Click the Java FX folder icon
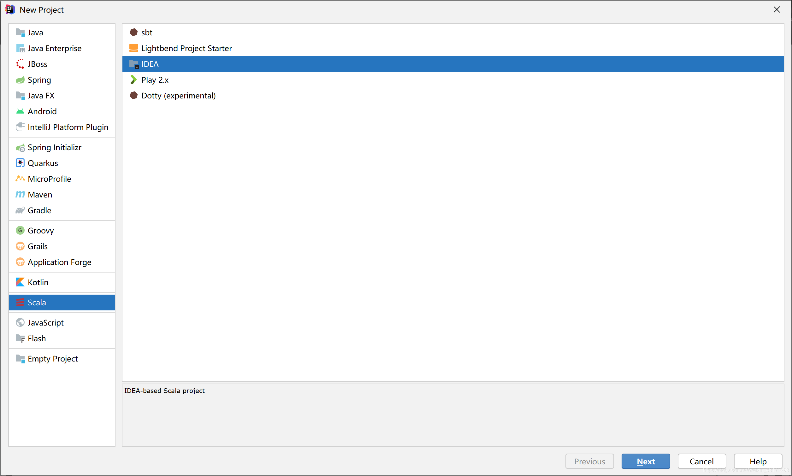Screen dimensions: 792x476 pyautogui.click(x=20, y=95)
